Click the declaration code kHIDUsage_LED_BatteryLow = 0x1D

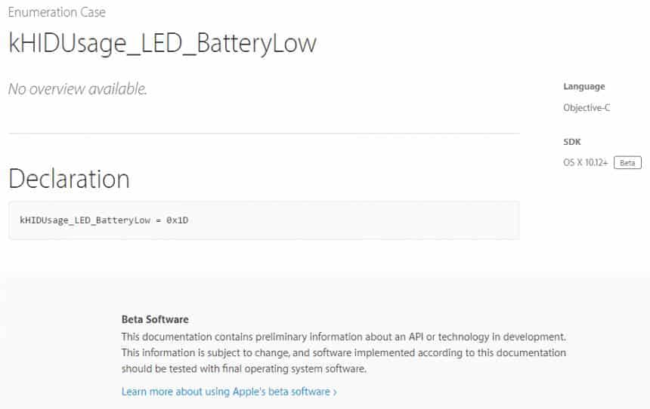[104, 220]
